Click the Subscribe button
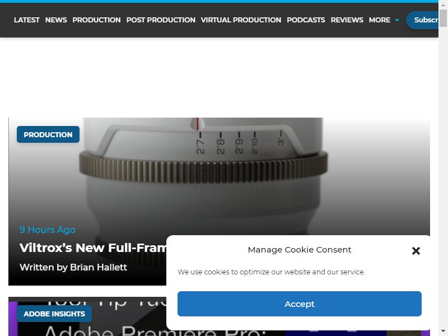The height and width of the screenshot is (336, 448). click(x=422, y=20)
